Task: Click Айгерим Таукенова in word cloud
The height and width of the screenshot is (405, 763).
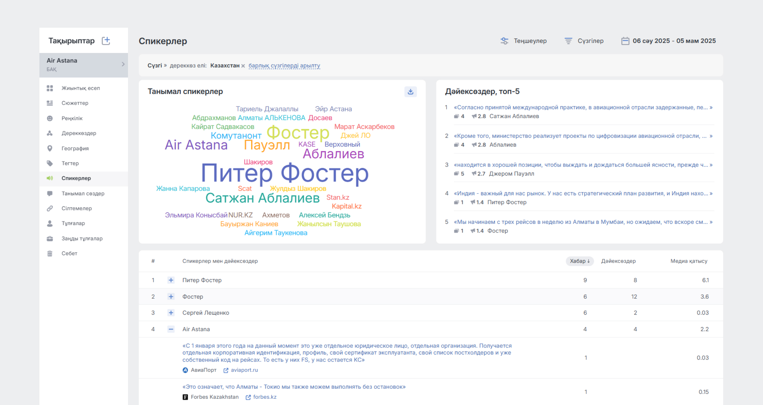Action: (276, 233)
